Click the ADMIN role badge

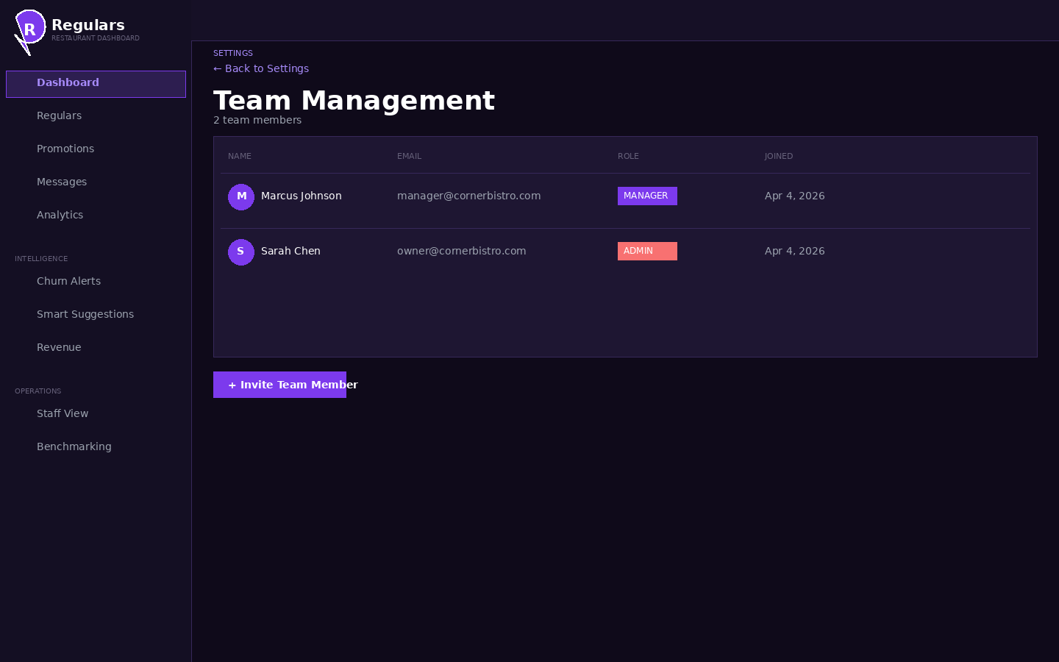647,251
